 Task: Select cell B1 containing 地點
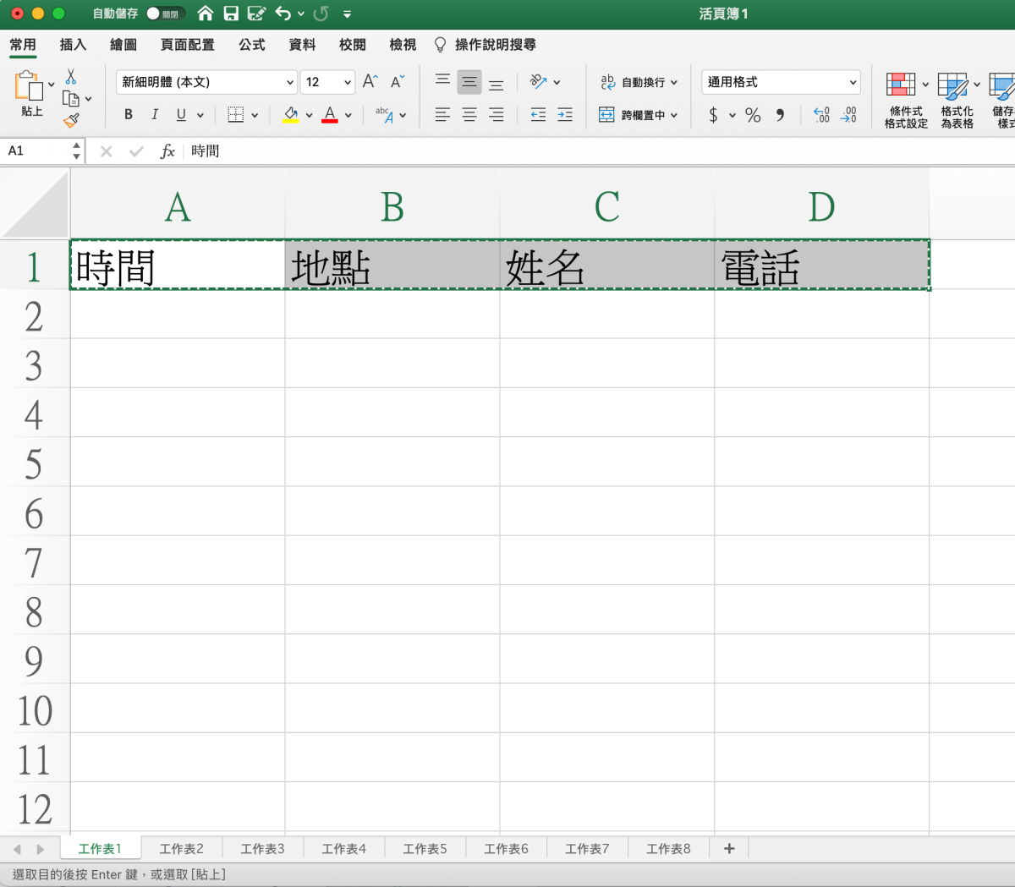pos(392,266)
